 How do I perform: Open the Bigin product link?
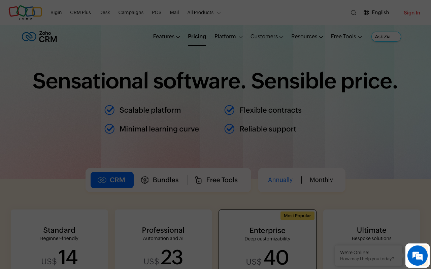[56, 12]
